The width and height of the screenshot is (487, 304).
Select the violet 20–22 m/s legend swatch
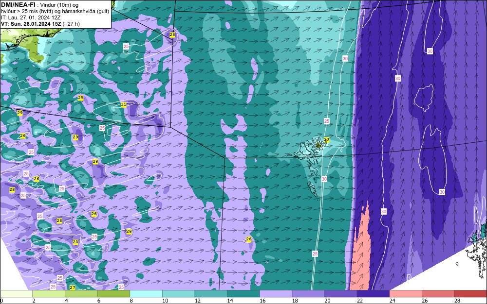341,294
